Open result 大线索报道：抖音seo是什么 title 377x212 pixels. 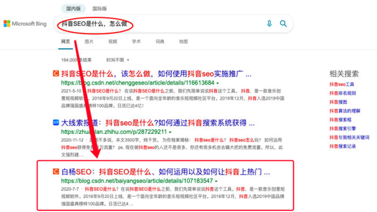pos(158,123)
